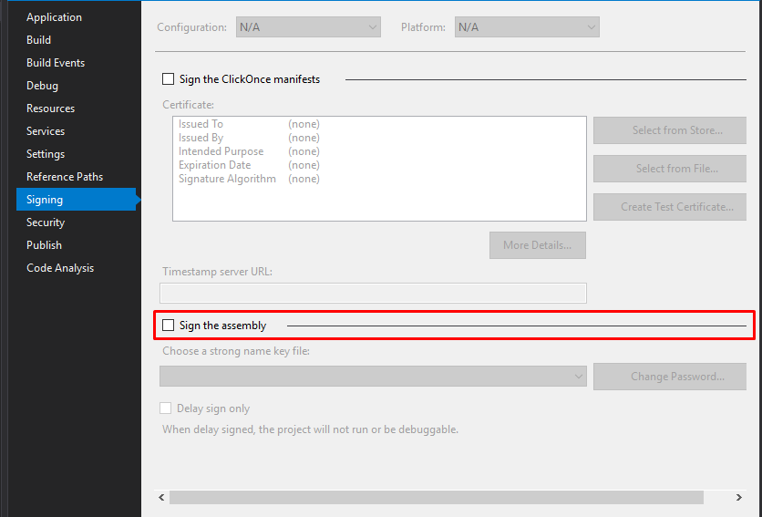Image resolution: width=762 pixels, height=517 pixels.
Task: Open the strong name key file dropdown
Action: (x=373, y=377)
